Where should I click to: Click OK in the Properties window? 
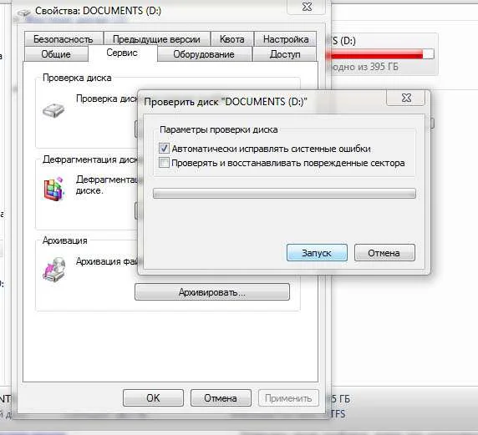153,397
